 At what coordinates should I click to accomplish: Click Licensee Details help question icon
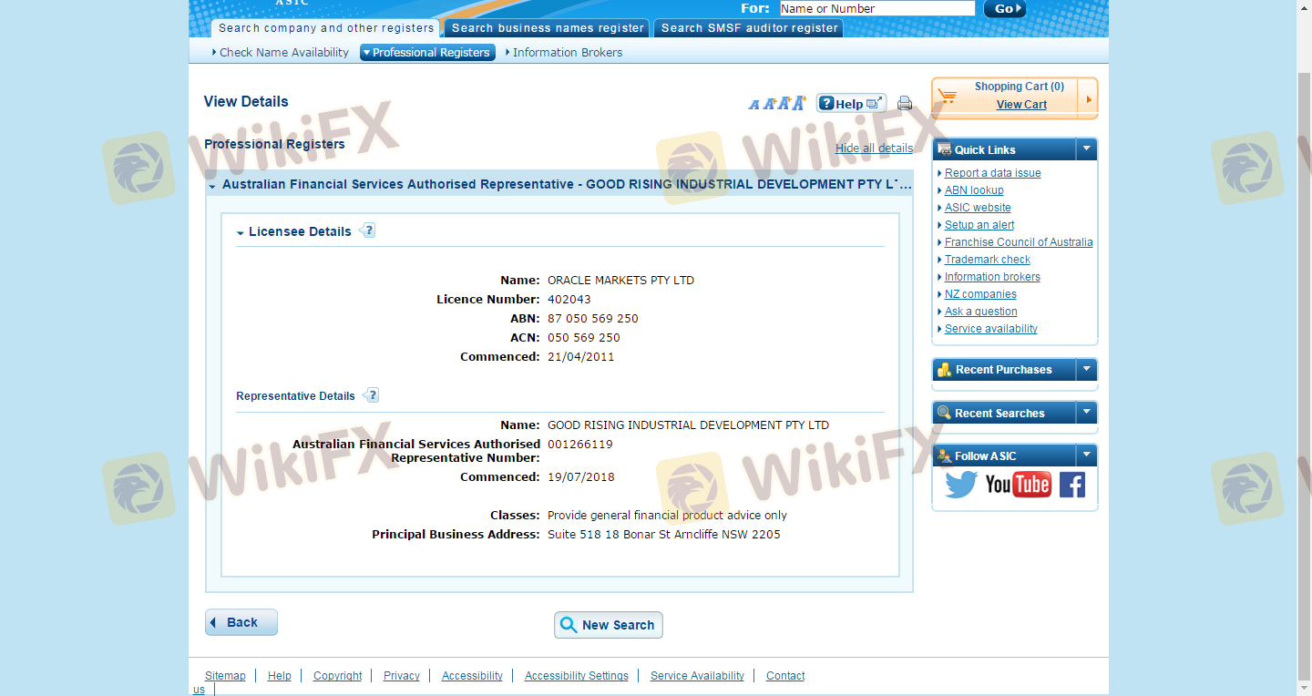[368, 230]
